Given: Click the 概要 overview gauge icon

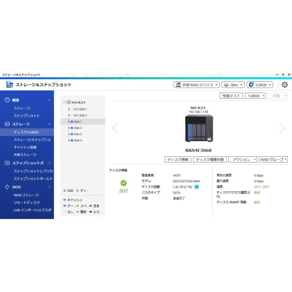Looking at the screenshot, I should point(7,100).
